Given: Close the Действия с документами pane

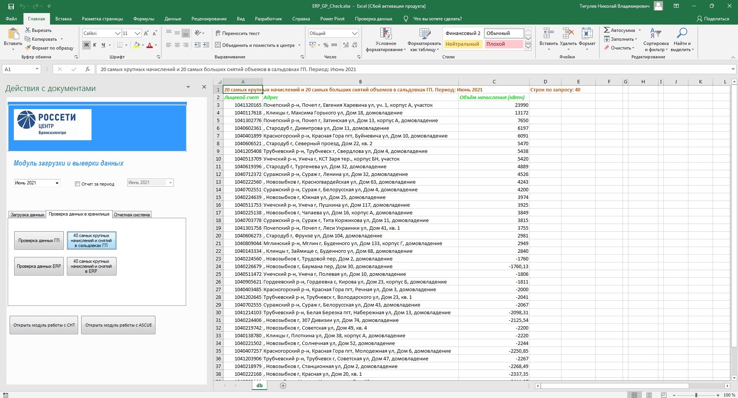Looking at the screenshot, I should [x=204, y=87].
